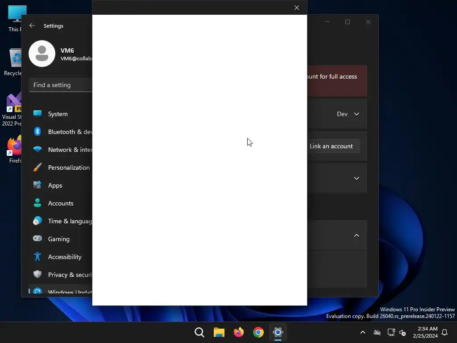Screen dimensions: 457x343
Task: Click the OneDrive cloud tray icon
Action: pos(377,332)
